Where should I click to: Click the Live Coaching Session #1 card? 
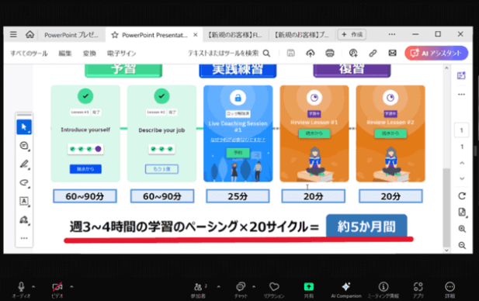point(238,133)
